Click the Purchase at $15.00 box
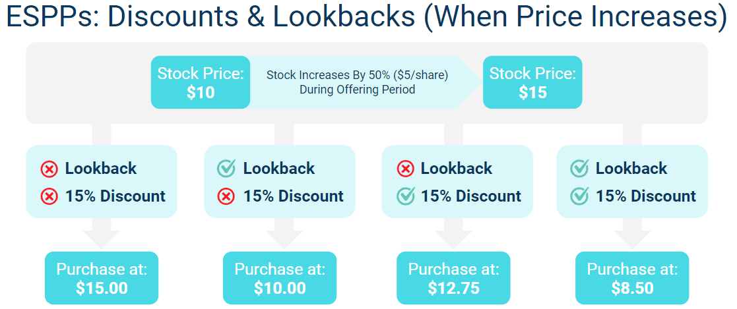Screen dimensions: 737x309 pos(102,278)
